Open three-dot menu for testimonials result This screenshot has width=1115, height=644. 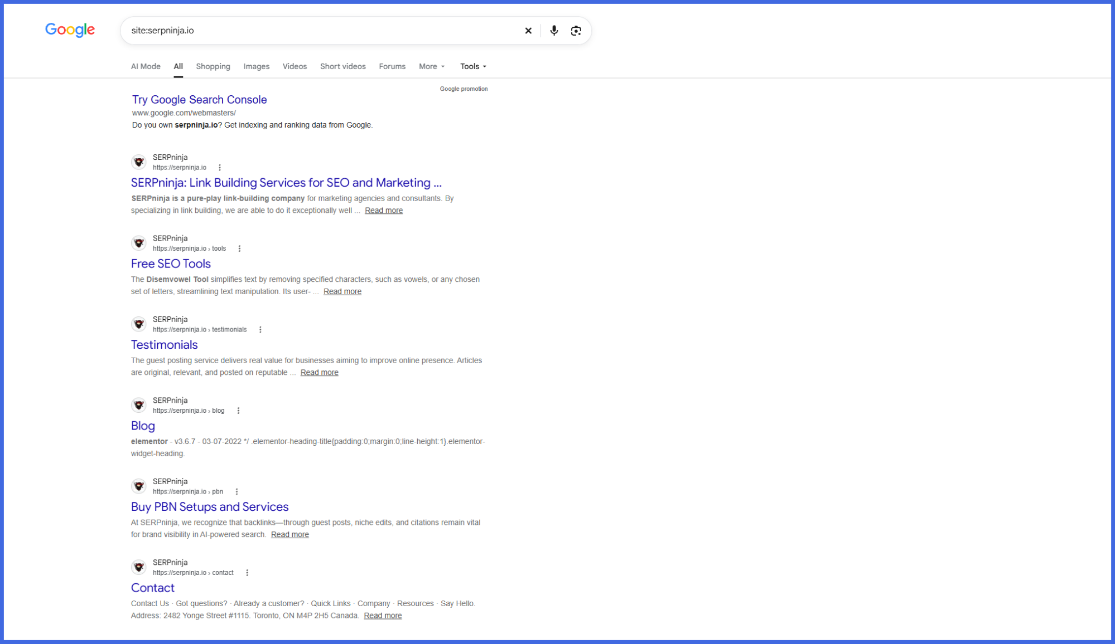coord(260,330)
